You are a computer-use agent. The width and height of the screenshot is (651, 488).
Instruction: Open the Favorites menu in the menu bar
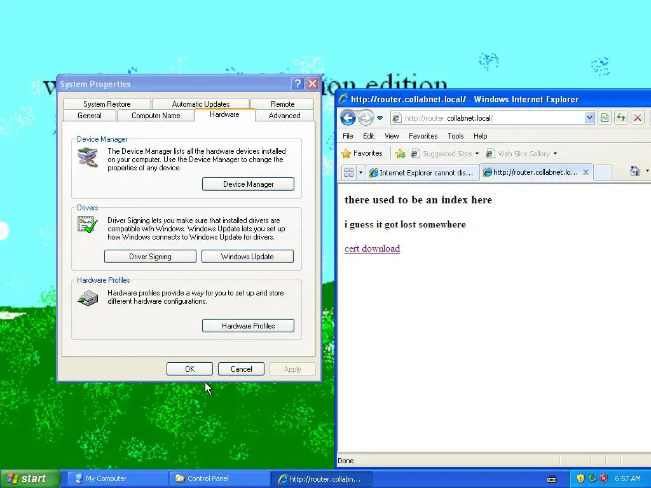click(x=423, y=136)
